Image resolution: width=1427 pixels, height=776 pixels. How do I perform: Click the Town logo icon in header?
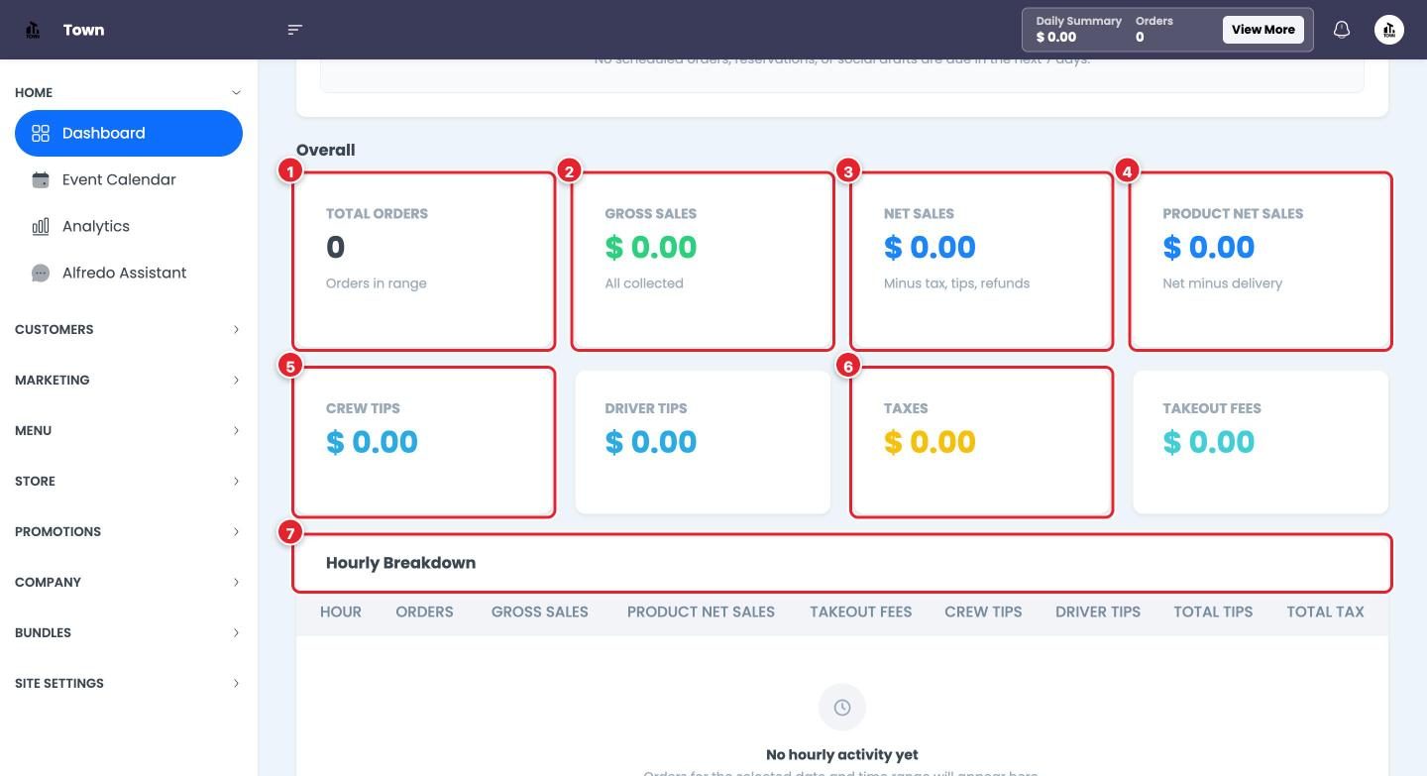33,30
